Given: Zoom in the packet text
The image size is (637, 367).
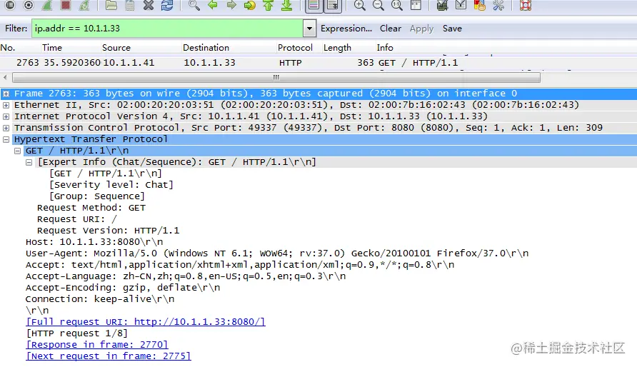Looking at the screenshot, I should point(359,5).
